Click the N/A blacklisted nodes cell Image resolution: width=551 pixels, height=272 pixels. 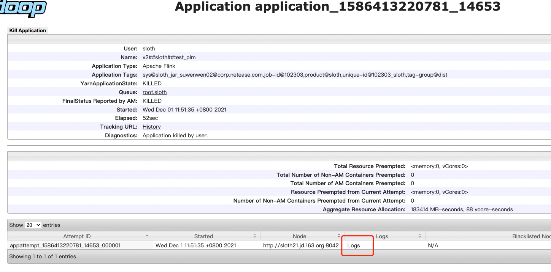pyautogui.click(x=433, y=245)
